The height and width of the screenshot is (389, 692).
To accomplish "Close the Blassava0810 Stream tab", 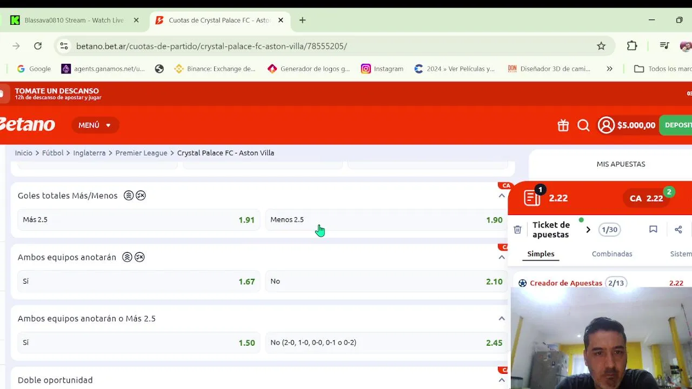I will click(136, 20).
